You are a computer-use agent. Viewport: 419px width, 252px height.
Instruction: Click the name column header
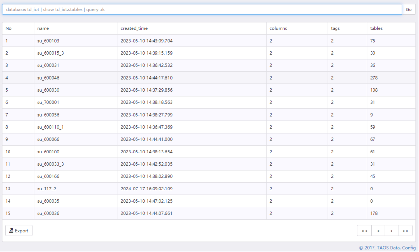click(43, 28)
